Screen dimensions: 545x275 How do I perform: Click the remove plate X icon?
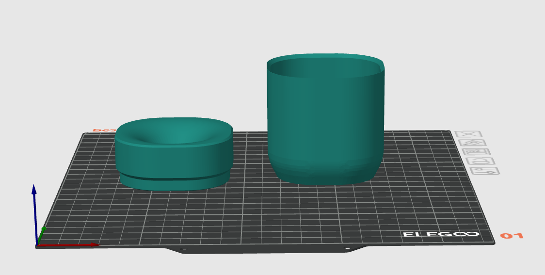pyautogui.click(x=468, y=134)
